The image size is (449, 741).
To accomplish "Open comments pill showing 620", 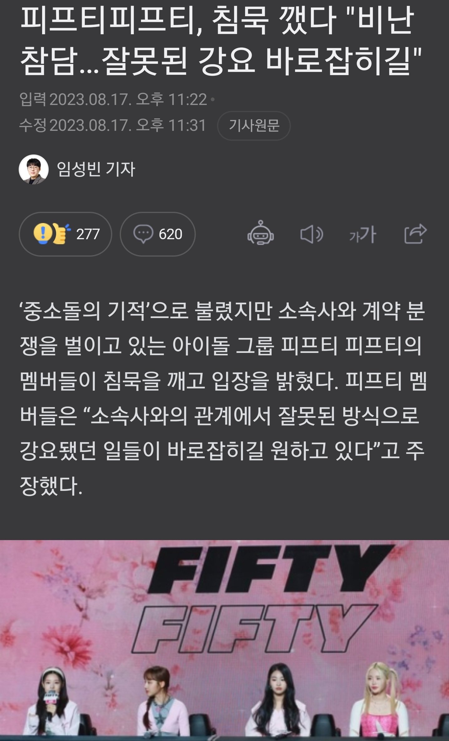I will pyautogui.click(x=158, y=234).
